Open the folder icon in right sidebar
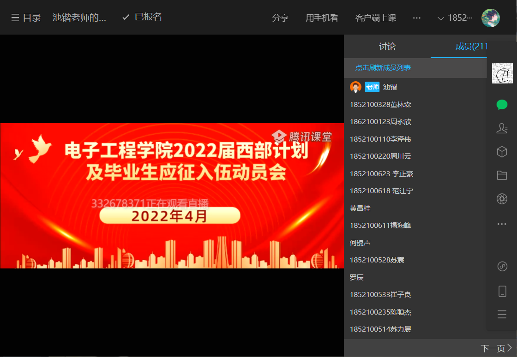517x357 pixels. pyautogui.click(x=502, y=175)
